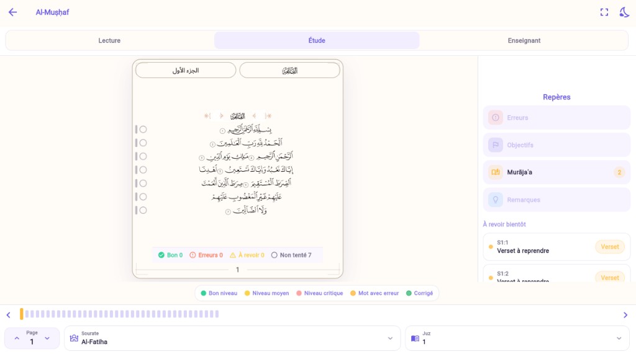The width and height of the screenshot is (636, 354).
Task: Click the book icon in Juz selector
Action: tap(415, 339)
